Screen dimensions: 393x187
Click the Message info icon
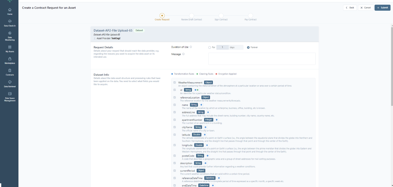coord(183,54)
